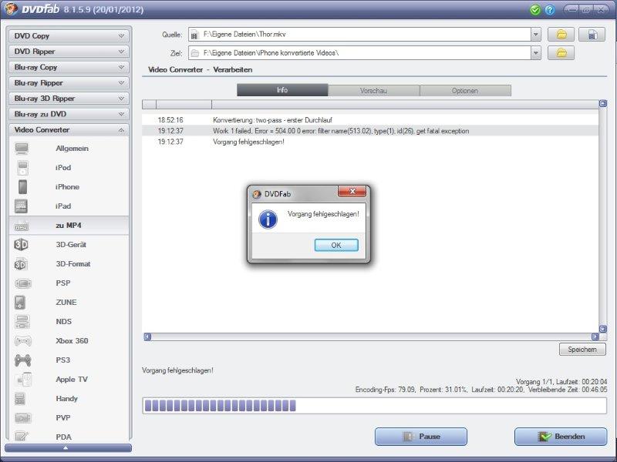The width and height of the screenshot is (617, 462).
Task: Select the Xbox 360 controller icon
Action: pyautogui.click(x=22, y=341)
